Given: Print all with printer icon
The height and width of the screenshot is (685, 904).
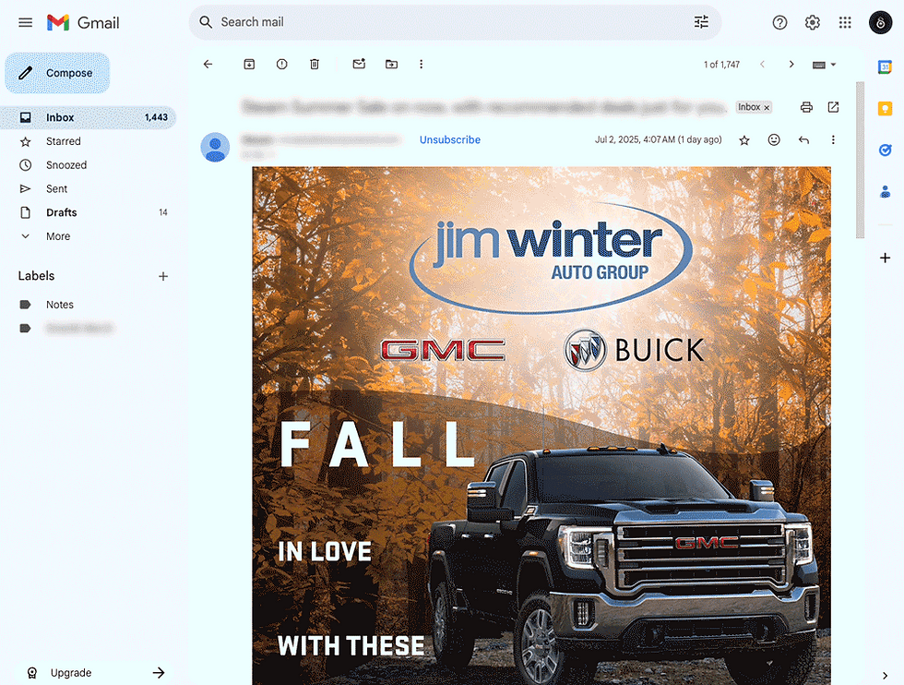Looking at the screenshot, I should tap(806, 107).
